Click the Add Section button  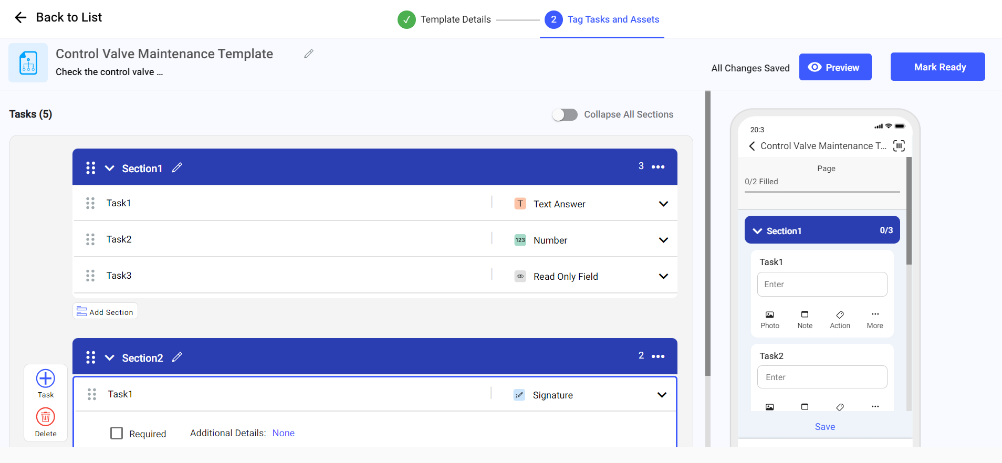105,311
